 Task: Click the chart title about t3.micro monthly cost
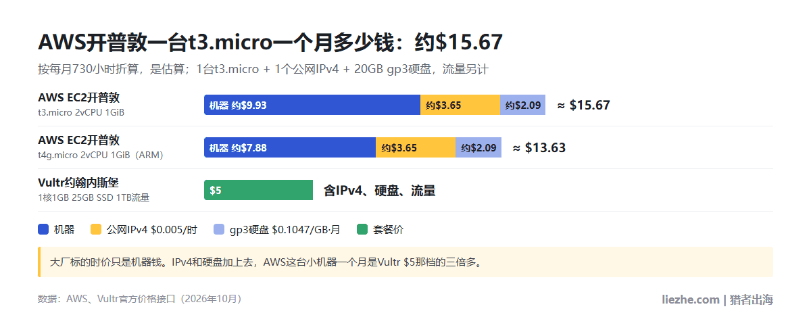pyautogui.click(x=270, y=42)
